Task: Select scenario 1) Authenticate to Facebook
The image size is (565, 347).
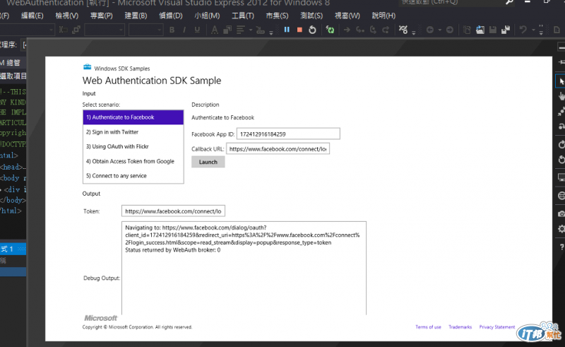Action: (133, 117)
